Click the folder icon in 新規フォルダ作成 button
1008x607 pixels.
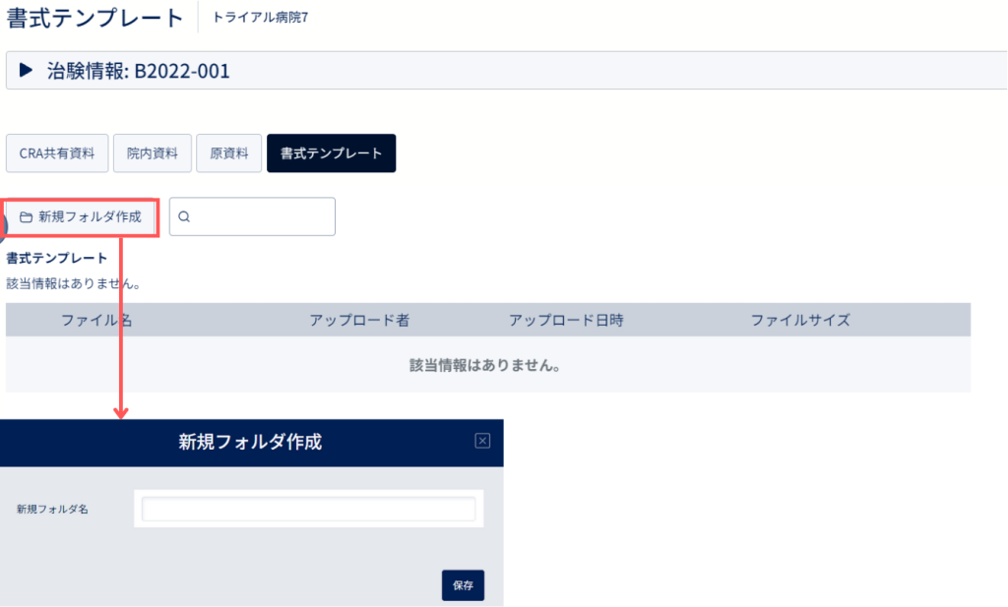[x=26, y=217]
